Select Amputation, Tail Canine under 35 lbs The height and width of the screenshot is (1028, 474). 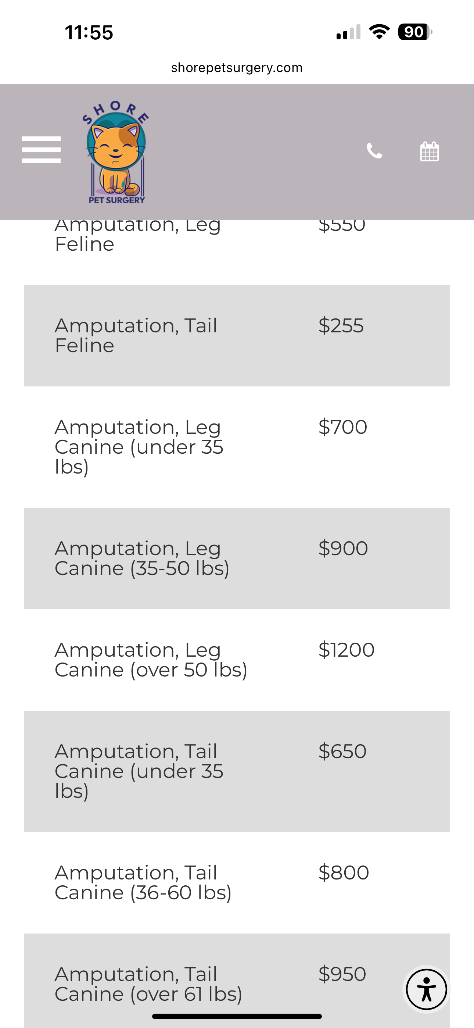tap(237, 771)
